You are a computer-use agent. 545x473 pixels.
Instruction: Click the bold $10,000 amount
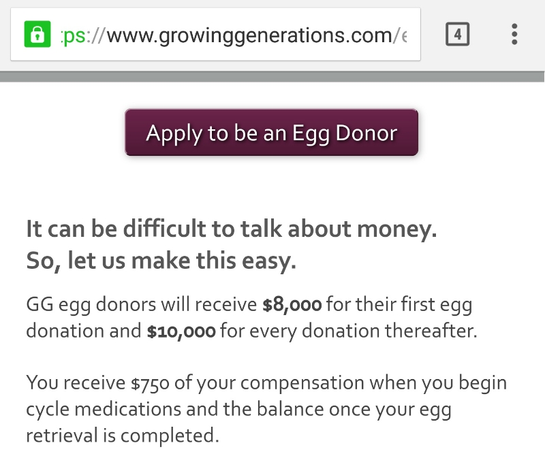181,332
